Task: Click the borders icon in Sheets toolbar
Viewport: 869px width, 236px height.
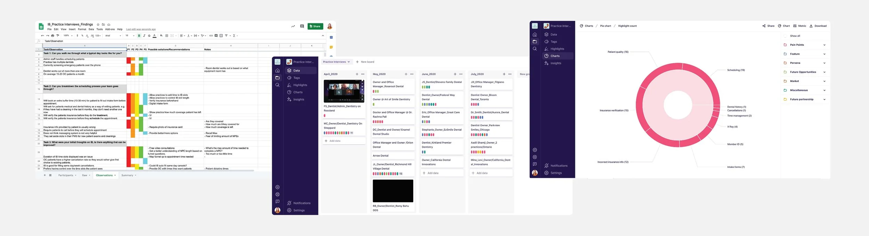Action: 167,35
